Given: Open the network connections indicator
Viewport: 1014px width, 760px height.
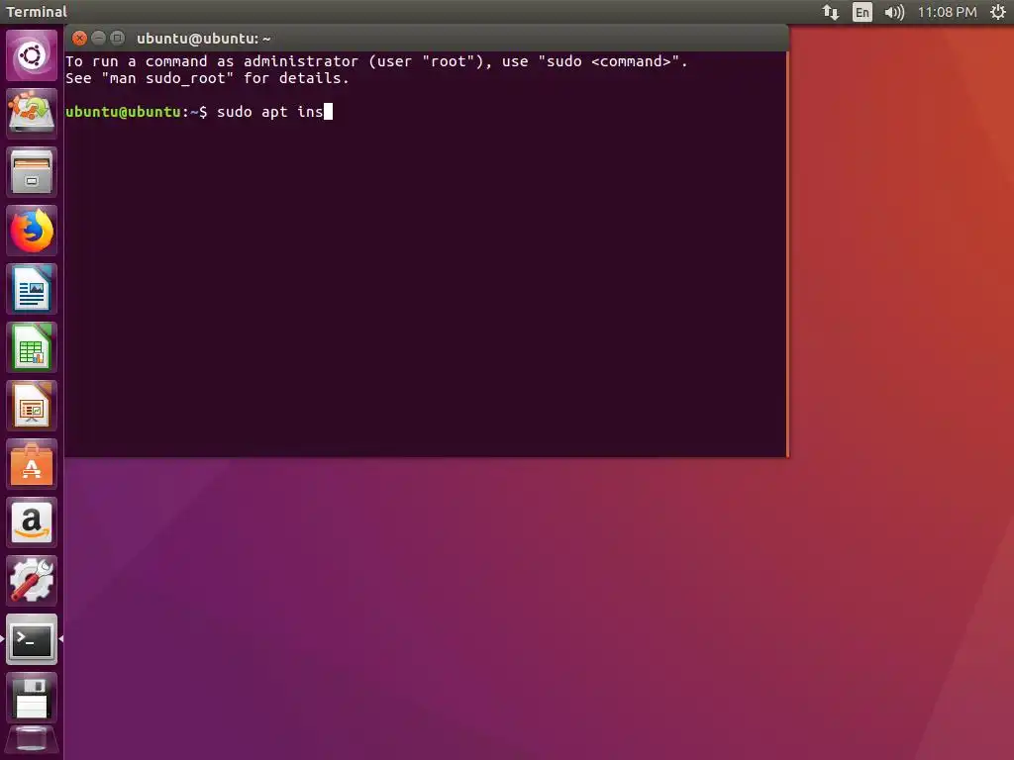Looking at the screenshot, I should click(x=831, y=12).
